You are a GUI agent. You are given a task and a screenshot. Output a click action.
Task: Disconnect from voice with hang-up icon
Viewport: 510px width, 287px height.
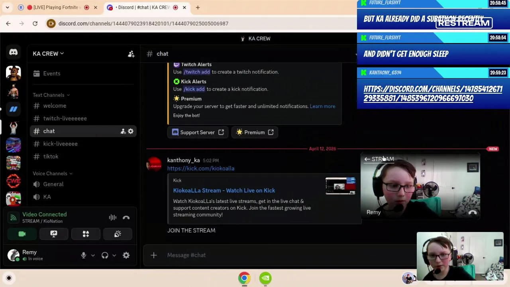click(x=126, y=218)
